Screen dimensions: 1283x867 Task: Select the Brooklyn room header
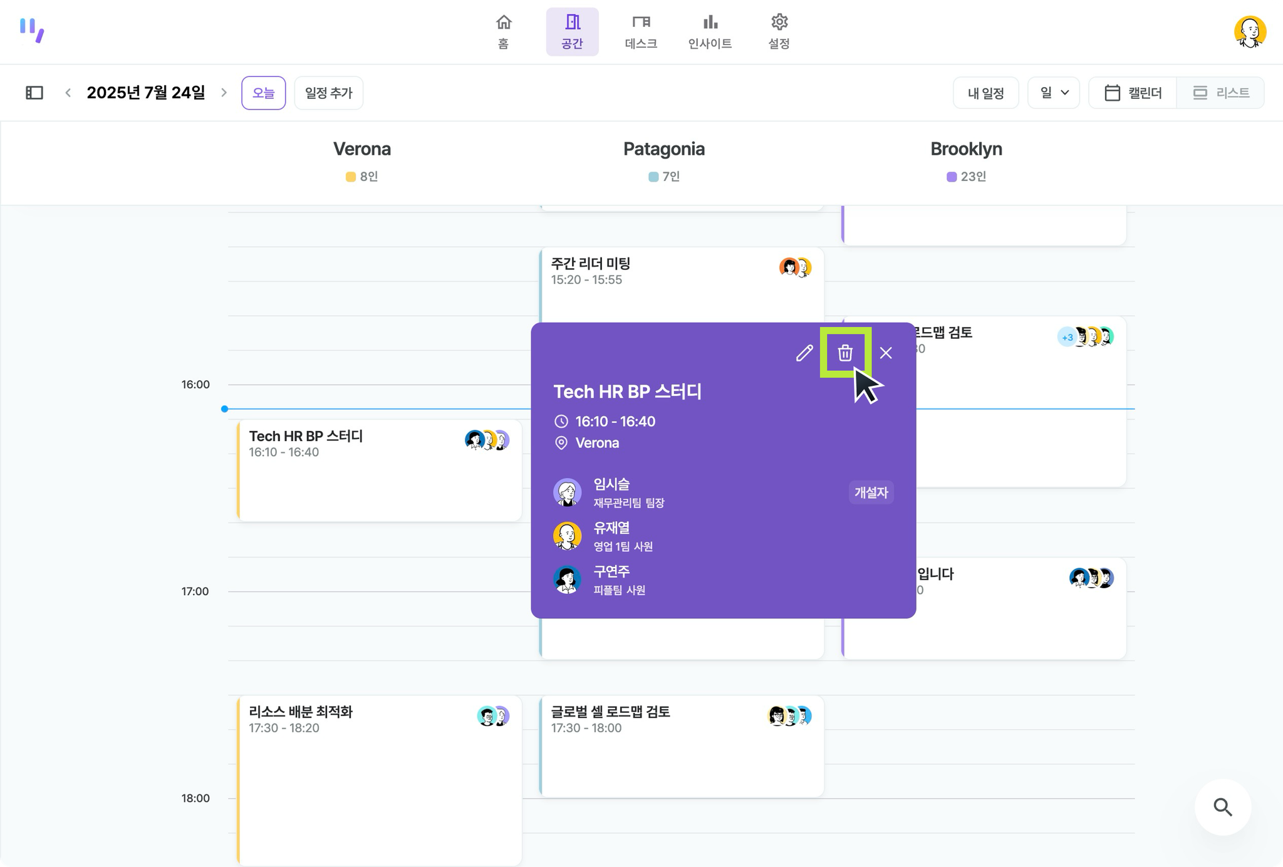coord(966,149)
